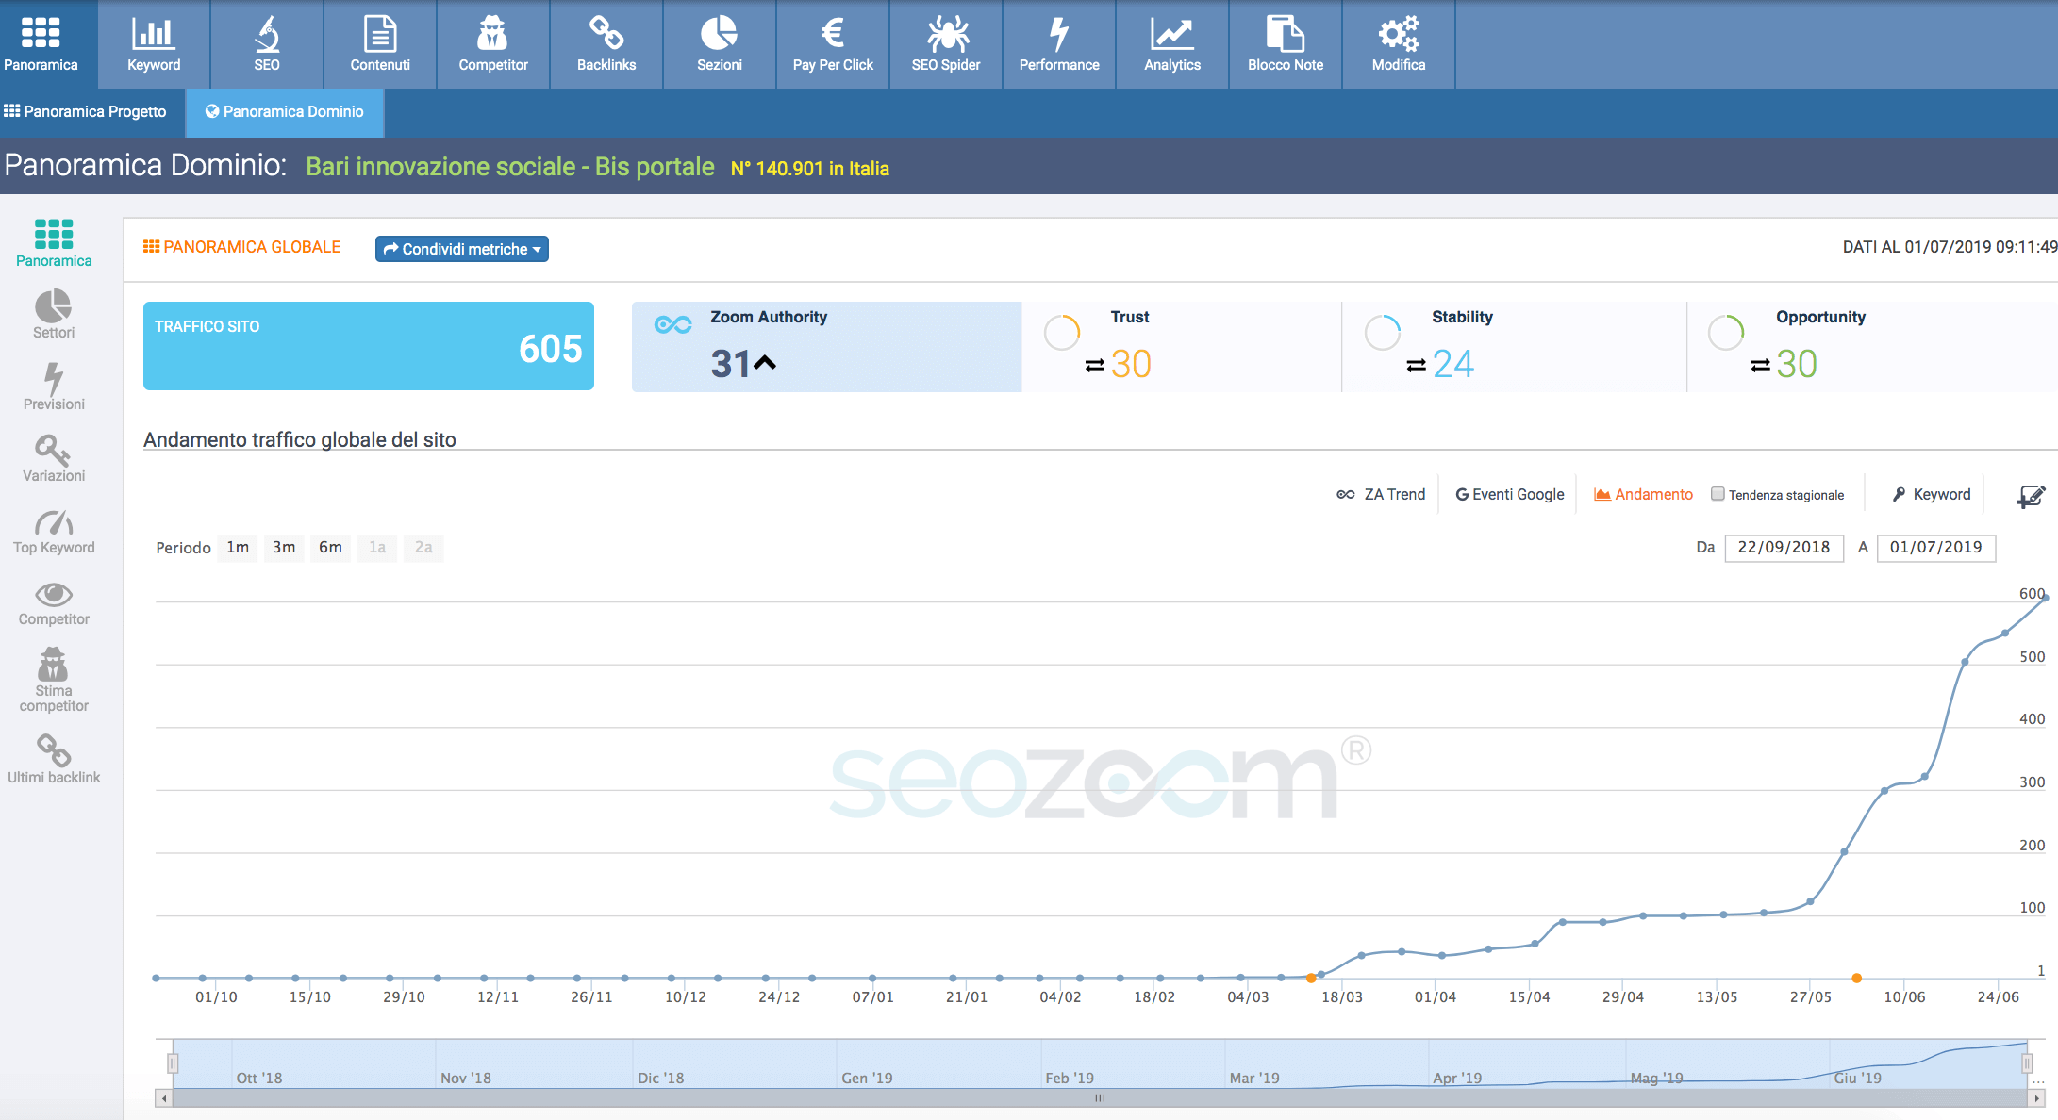The width and height of the screenshot is (2058, 1120).
Task: Toggle the Eventi Google chart overlay
Action: (x=1510, y=494)
